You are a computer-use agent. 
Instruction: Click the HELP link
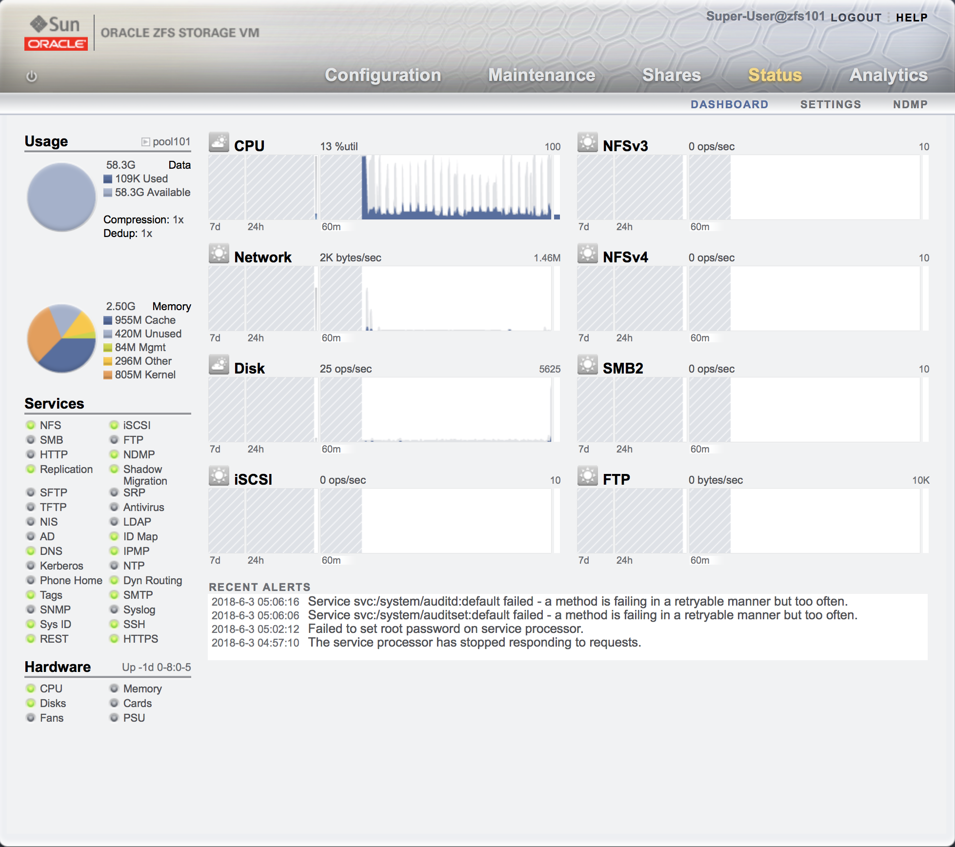click(x=912, y=18)
